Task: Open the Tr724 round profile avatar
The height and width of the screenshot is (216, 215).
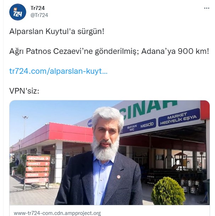Action: [18, 12]
